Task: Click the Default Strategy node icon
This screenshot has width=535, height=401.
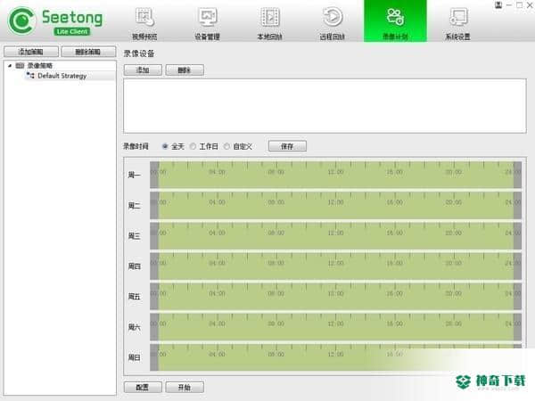Action: pos(30,76)
